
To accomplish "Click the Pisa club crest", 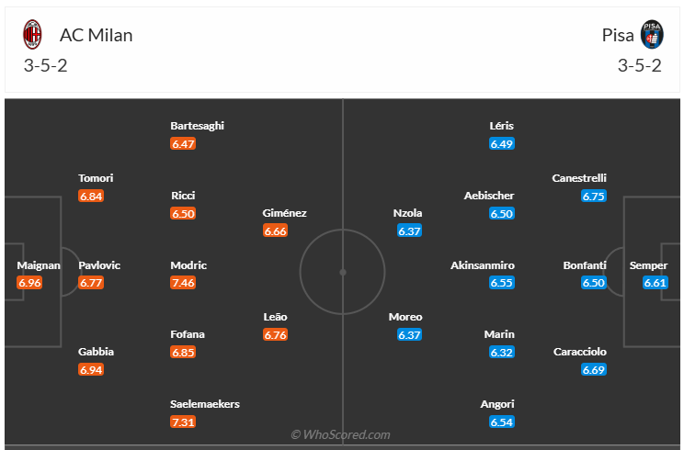I will tap(651, 35).
